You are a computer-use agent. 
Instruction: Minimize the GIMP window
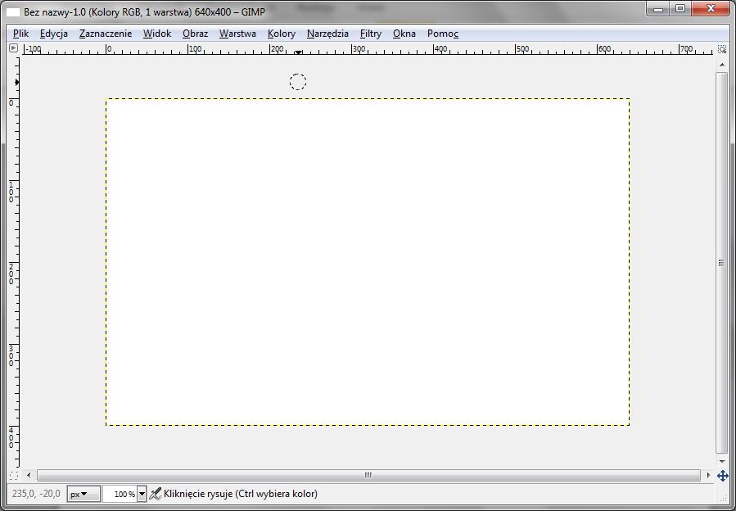(658, 9)
